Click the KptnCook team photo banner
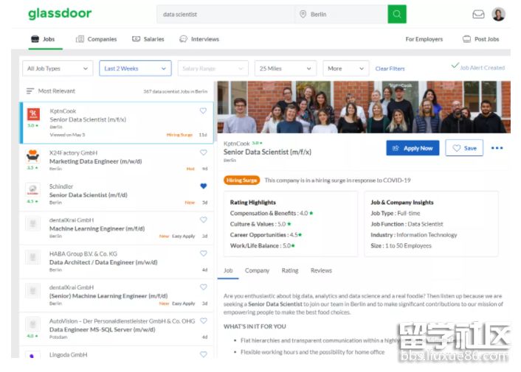Viewport: 521px width, 372px height. pyautogui.click(x=364, y=107)
